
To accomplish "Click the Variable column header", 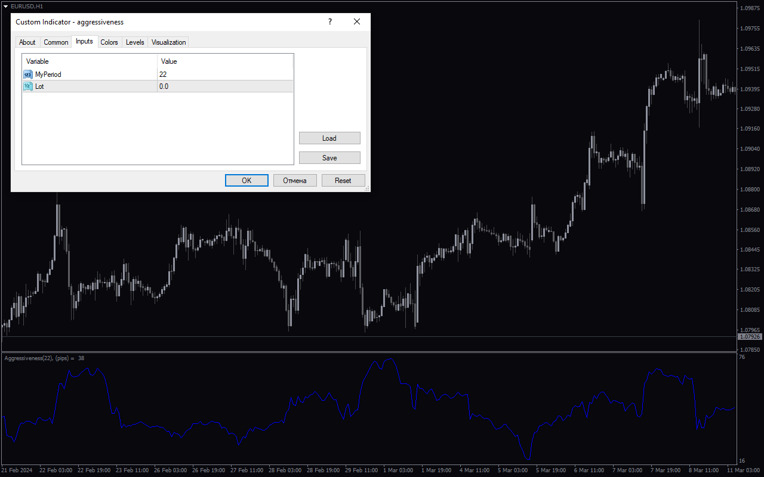I will click(90, 61).
